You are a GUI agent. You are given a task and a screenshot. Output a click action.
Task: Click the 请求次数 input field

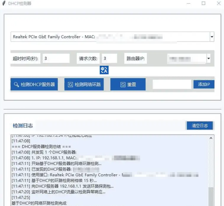[109, 58]
